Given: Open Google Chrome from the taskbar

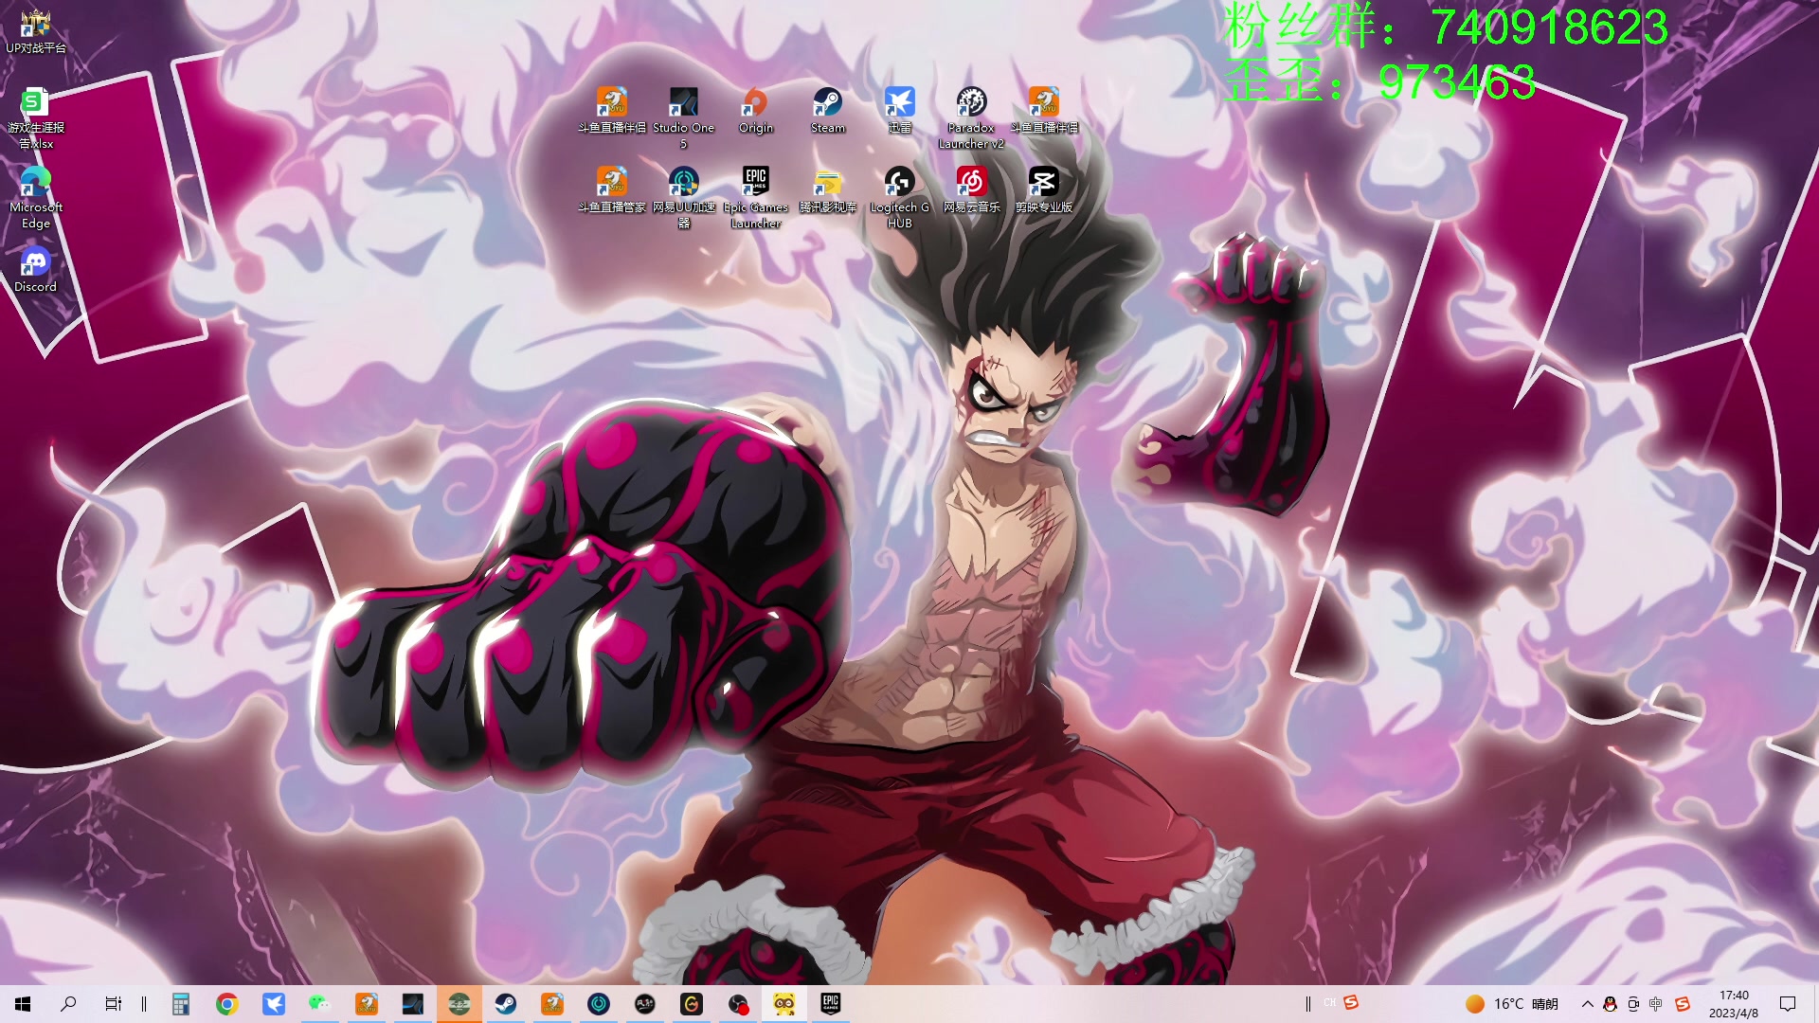Looking at the screenshot, I should point(227,1004).
